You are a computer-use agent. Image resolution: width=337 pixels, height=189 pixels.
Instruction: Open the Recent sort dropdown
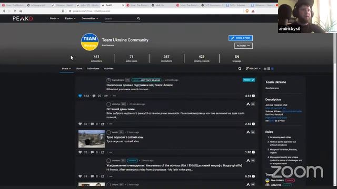tap(253, 69)
